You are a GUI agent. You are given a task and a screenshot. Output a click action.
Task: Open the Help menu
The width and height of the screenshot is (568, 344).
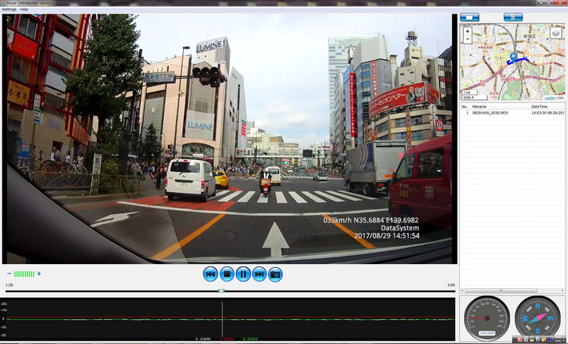tap(24, 9)
